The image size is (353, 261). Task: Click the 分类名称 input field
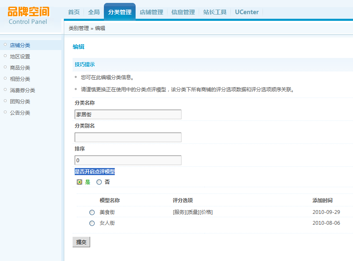(x=128, y=114)
